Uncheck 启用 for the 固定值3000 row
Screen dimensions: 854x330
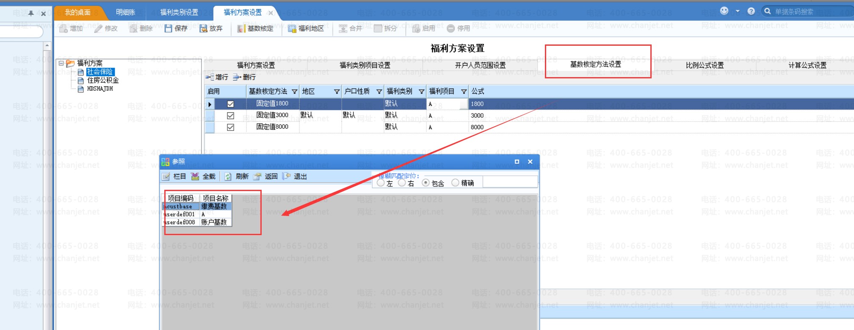coord(231,115)
